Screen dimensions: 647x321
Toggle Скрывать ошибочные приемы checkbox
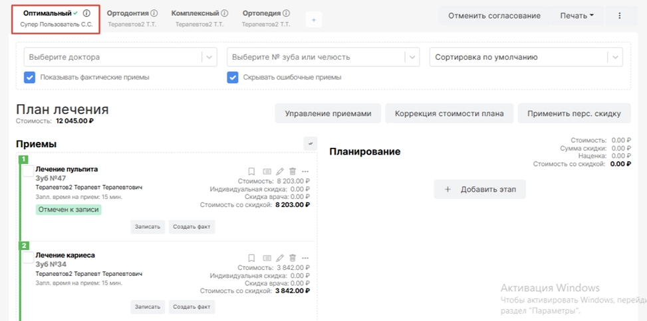tap(233, 77)
